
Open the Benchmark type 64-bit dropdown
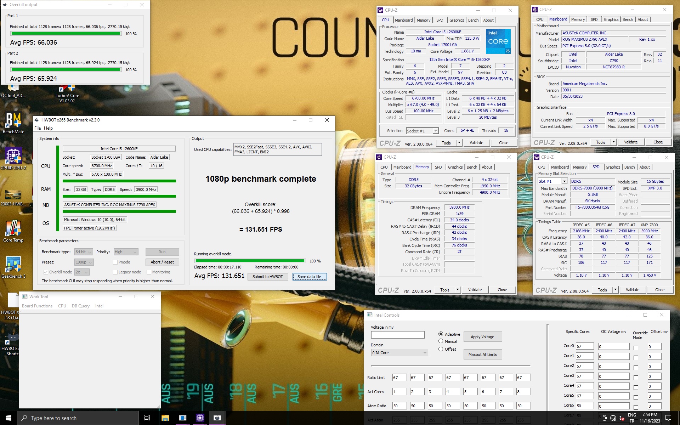point(84,252)
